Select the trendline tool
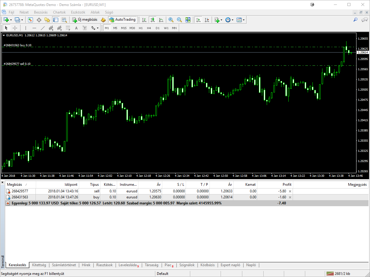 pyautogui.click(x=43, y=28)
